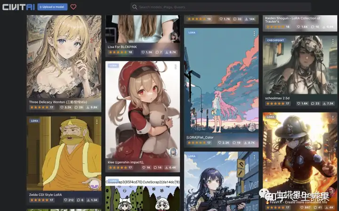
Task: Click 6 comments icon on Zelda CDI card
Action: pyautogui.click(x=80, y=200)
